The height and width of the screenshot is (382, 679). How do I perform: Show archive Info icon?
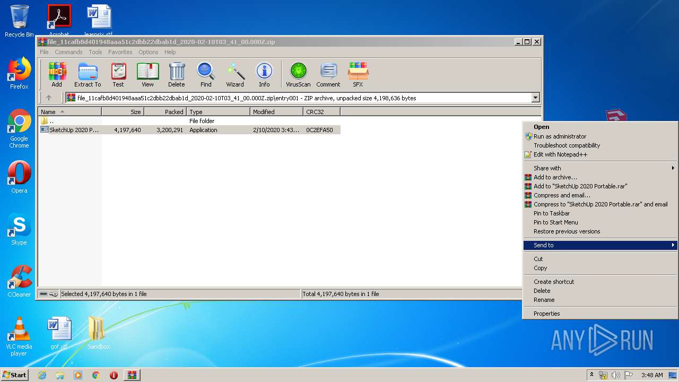click(x=264, y=75)
